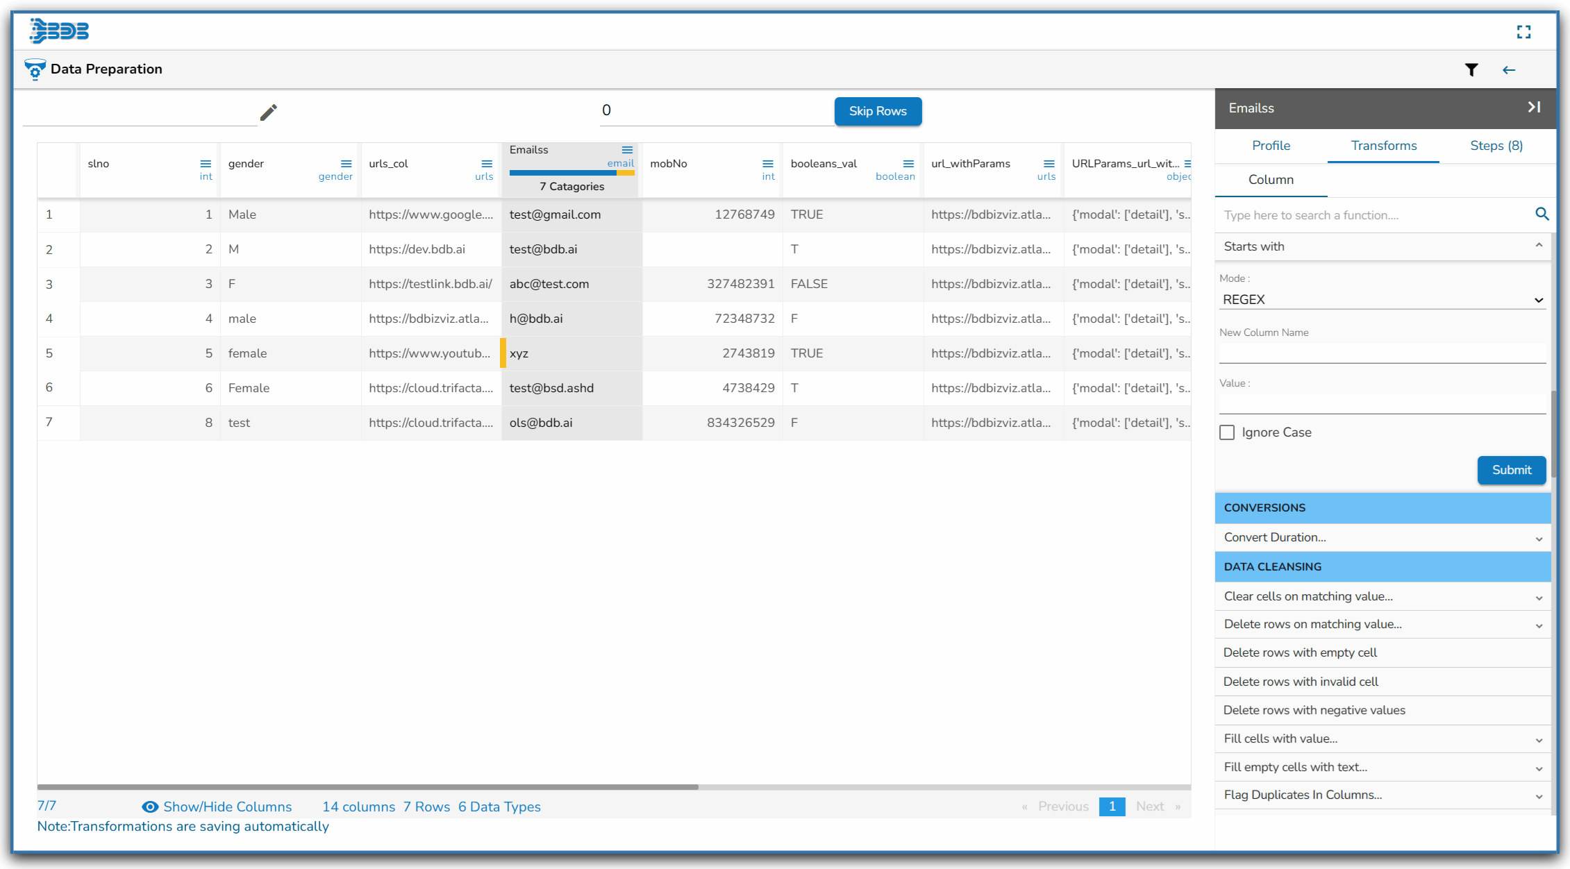The width and height of the screenshot is (1570, 869).
Task: Enable the Ignore Case checkbox
Action: point(1227,432)
